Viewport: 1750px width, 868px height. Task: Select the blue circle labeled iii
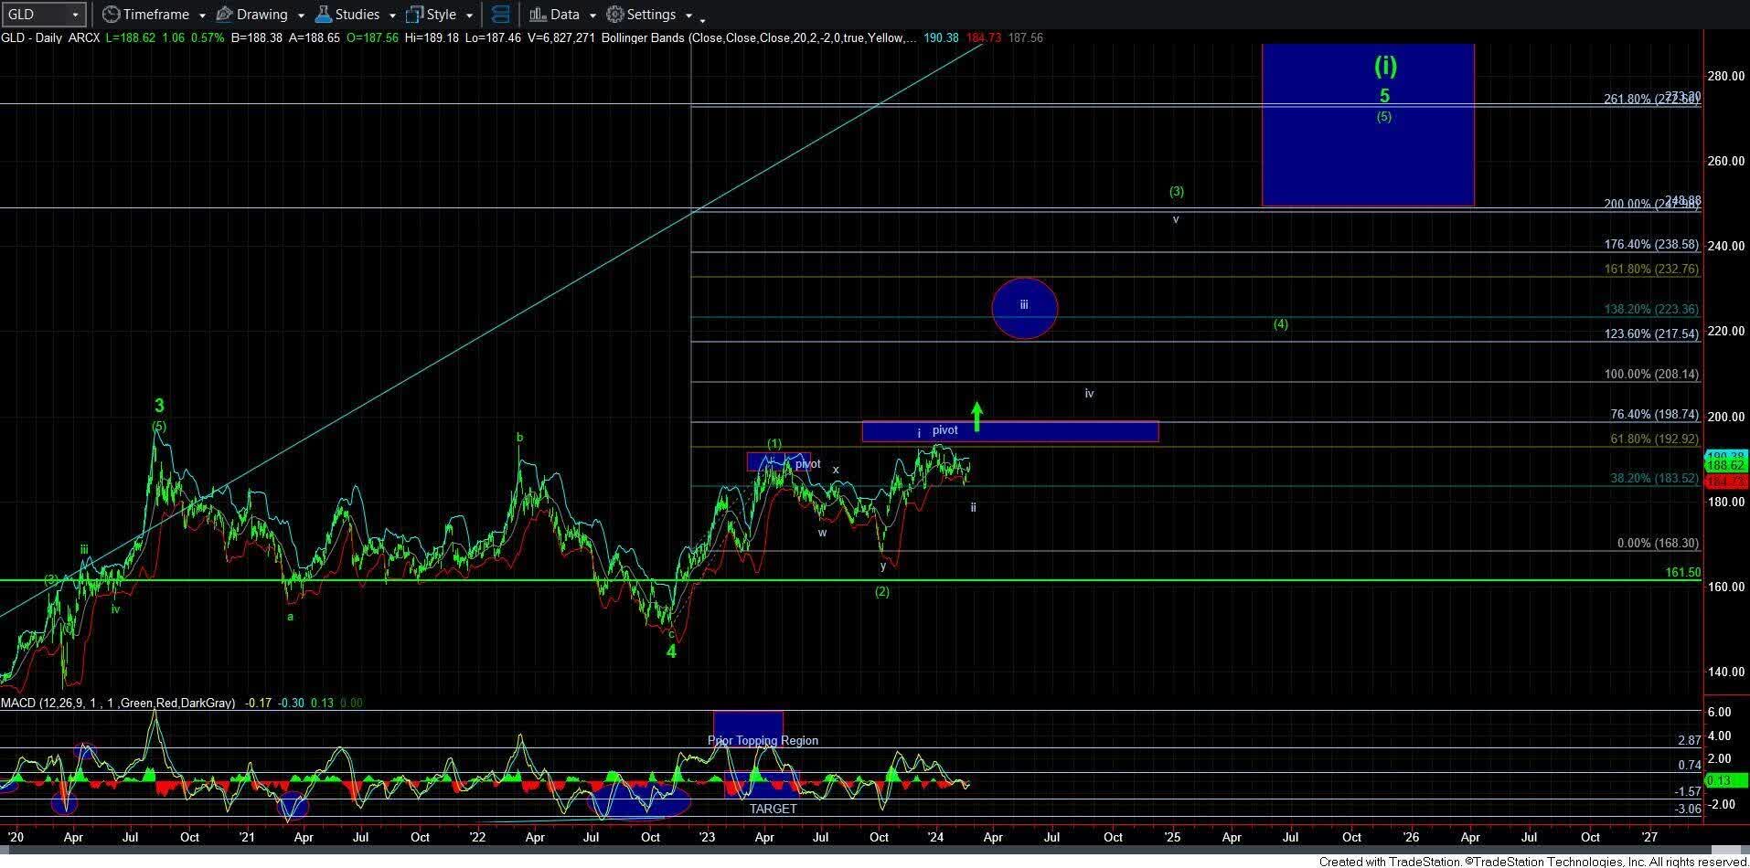1024,308
